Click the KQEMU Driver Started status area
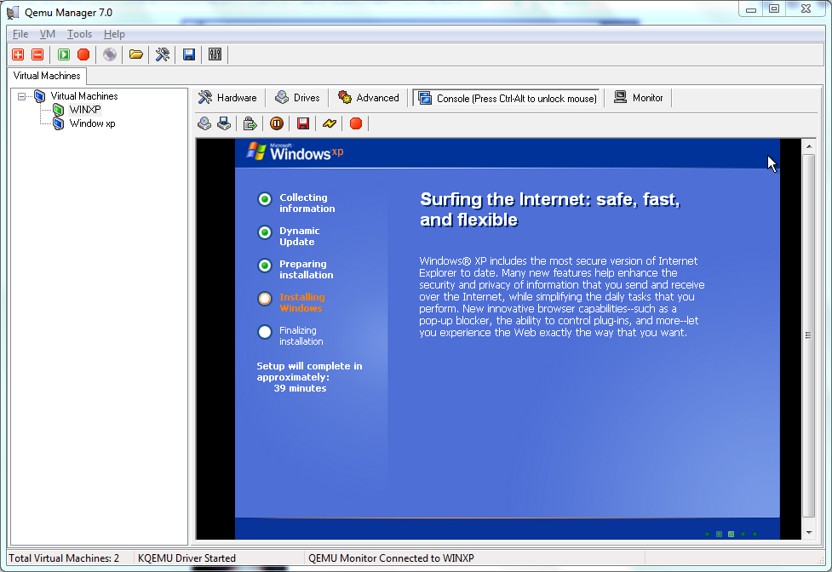832x572 pixels. point(186,558)
